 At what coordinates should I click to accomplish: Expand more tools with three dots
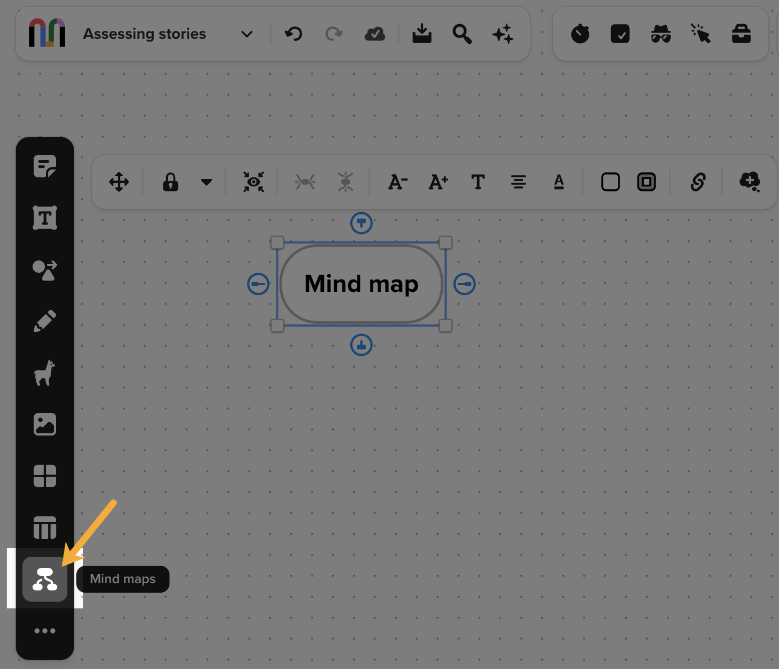pyautogui.click(x=45, y=631)
